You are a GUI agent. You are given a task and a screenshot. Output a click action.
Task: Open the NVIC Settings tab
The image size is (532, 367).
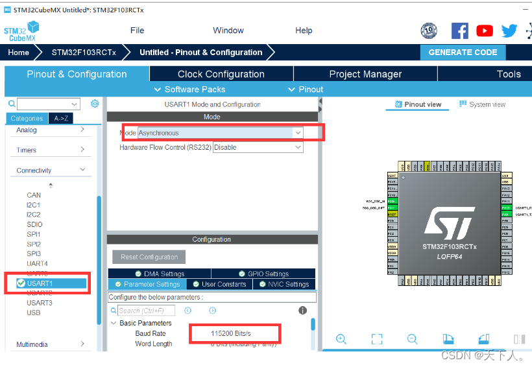284,284
